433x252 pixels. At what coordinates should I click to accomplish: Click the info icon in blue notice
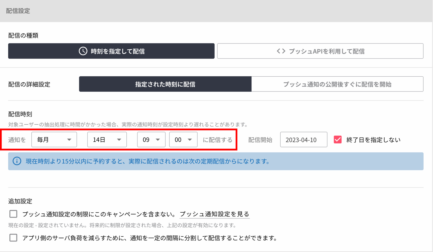coord(17,161)
